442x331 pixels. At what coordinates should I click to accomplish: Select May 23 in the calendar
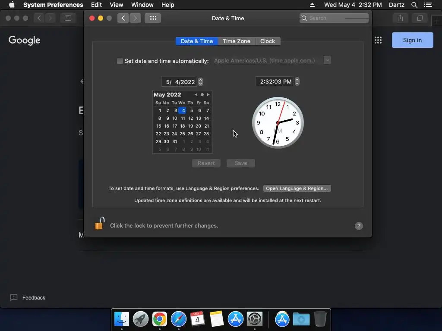click(x=166, y=134)
